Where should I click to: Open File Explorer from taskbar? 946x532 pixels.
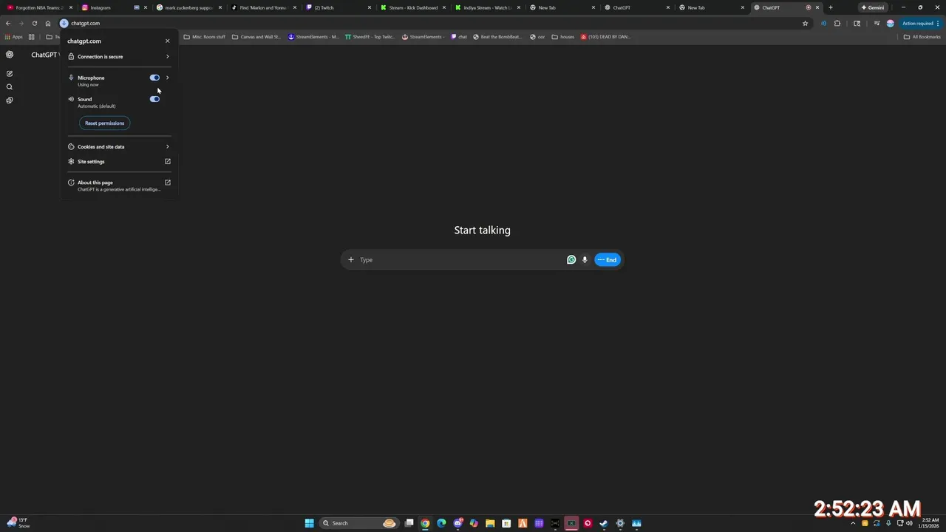[490, 523]
